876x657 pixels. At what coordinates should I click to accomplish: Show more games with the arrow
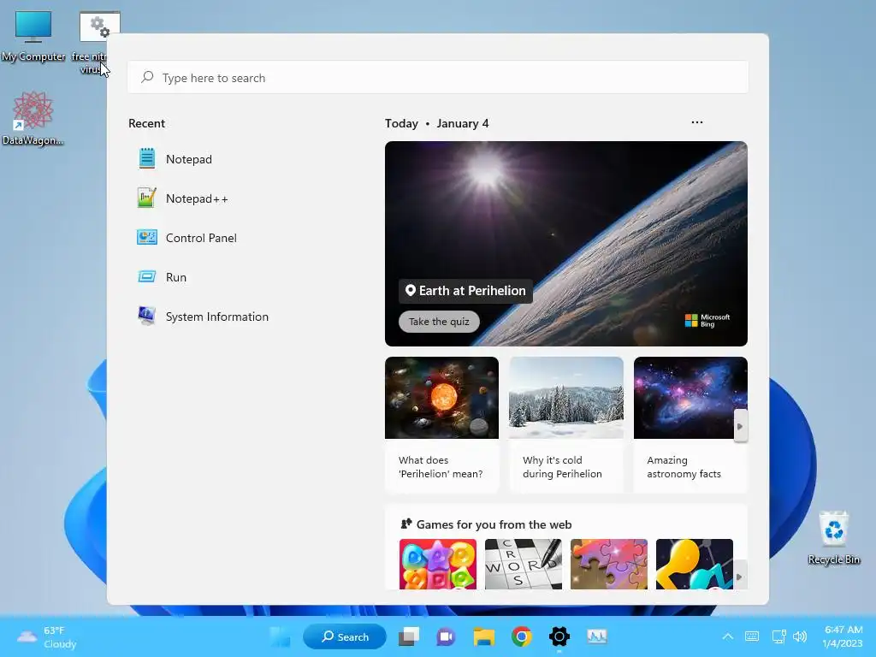click(x=739, y=577)
